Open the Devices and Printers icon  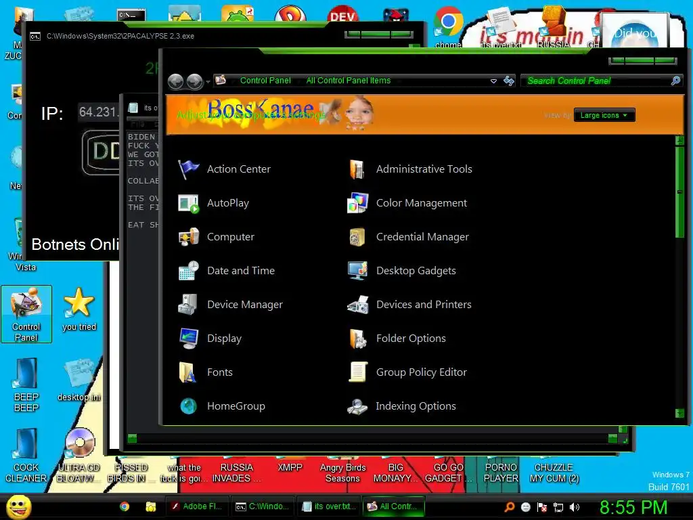(357, 305)
